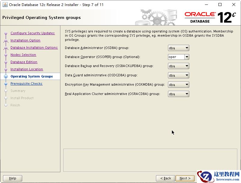Click the Database Administrator (OSDBA) group label
241x183 pixels.
tap(97, 48)
